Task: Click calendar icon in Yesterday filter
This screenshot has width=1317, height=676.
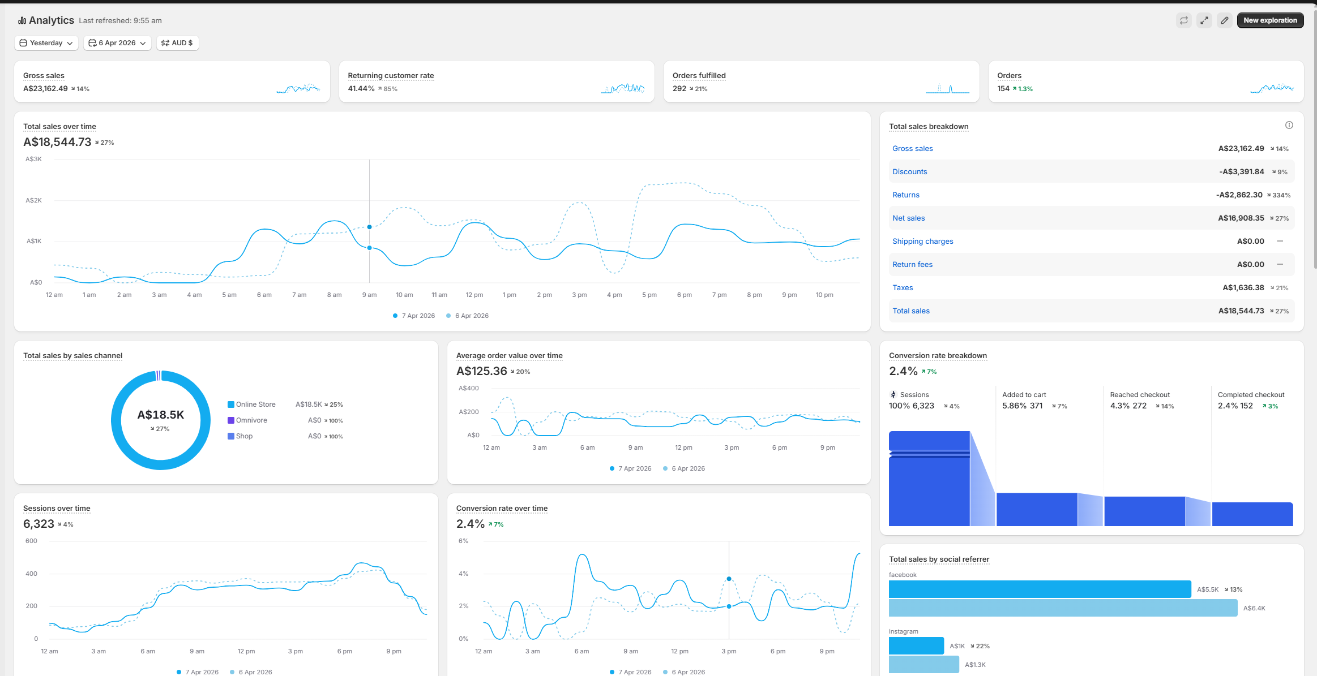Action: pos(23,43)
